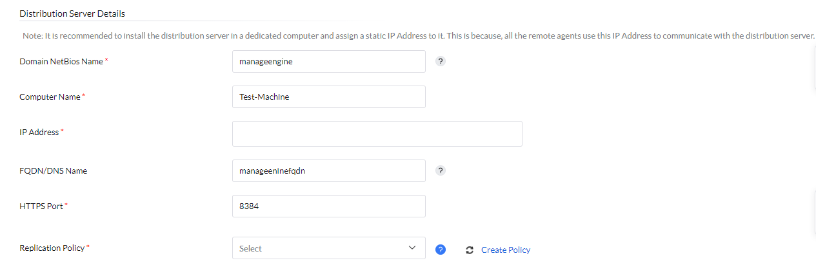
Task: Click the HTTPS Port field showing 8384
Action: click(x=328, y=206)
